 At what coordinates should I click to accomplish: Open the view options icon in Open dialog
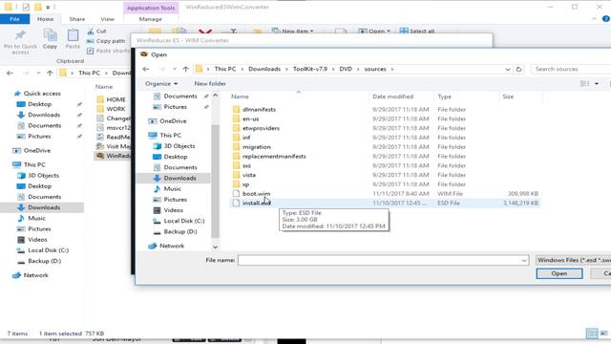click(x=584, y=83)
